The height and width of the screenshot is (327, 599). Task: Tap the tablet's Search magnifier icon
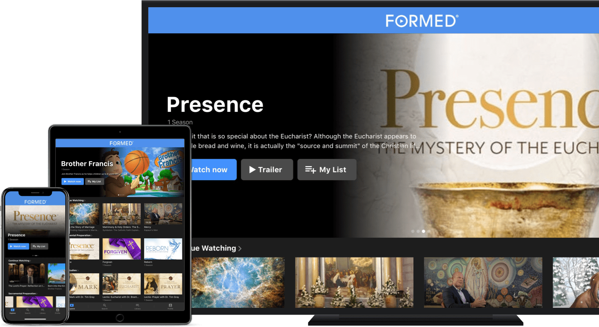(105, 306)
